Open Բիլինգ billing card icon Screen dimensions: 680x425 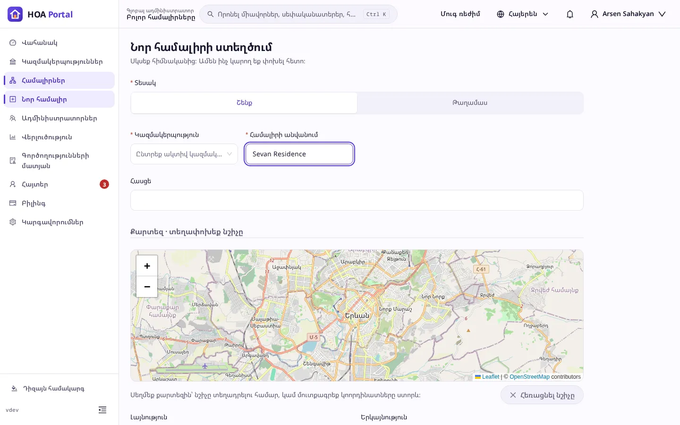pos(13,203)
